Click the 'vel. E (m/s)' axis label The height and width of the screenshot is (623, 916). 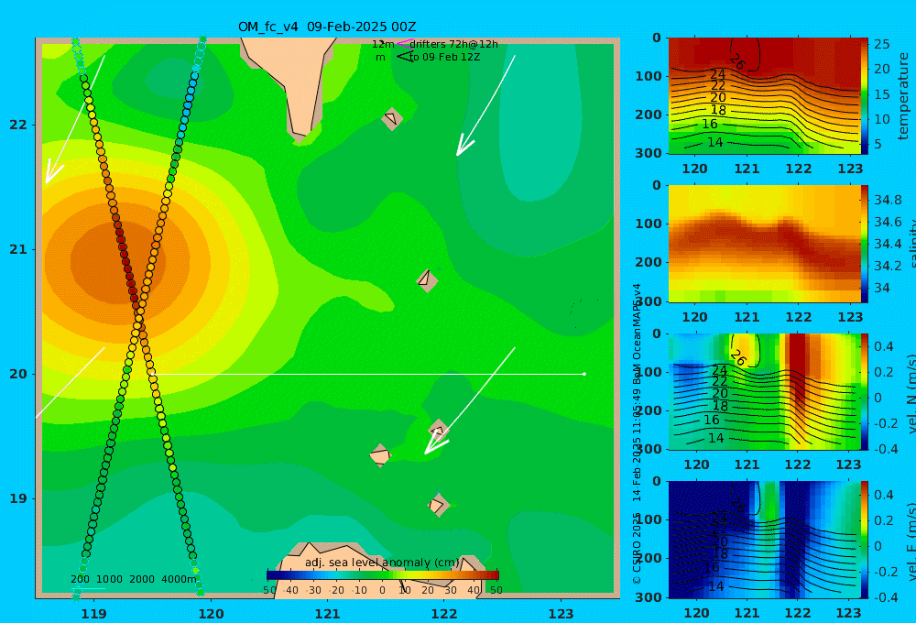(912, 541)
